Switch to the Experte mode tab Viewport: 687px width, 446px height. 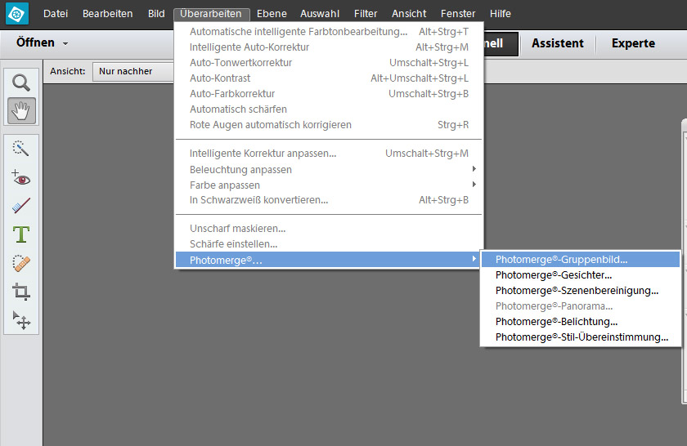pos(633,43)
